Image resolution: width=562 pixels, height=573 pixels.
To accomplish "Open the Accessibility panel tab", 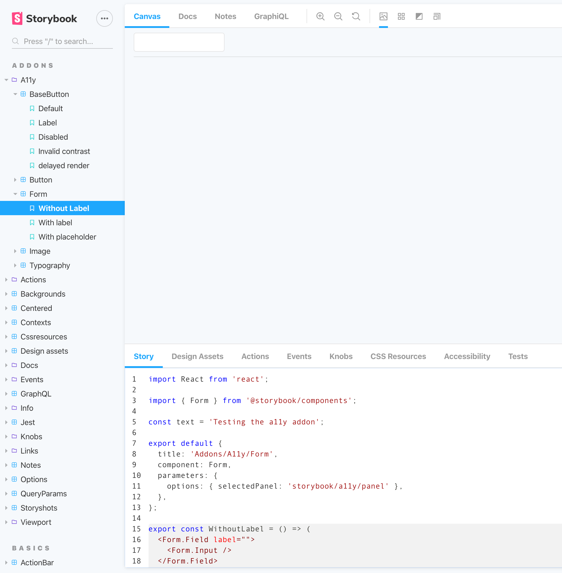I will point(467,356).
